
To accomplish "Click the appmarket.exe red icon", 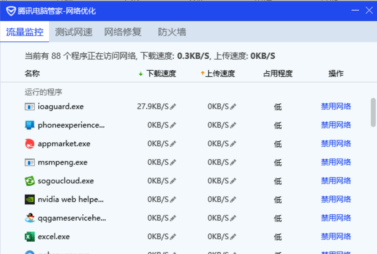I will pyautogui.click(x=29, y=144).
